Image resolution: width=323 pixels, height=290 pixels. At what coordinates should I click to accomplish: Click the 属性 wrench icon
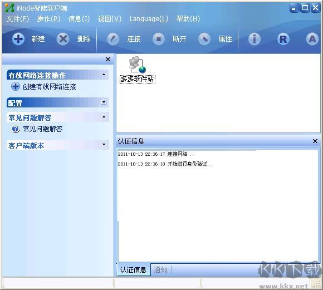[204, 39]
